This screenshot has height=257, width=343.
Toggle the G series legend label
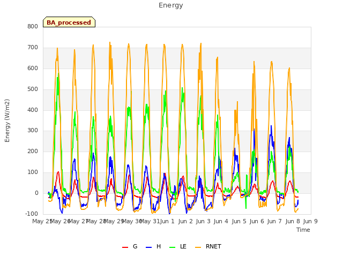(x=135, y=246)
